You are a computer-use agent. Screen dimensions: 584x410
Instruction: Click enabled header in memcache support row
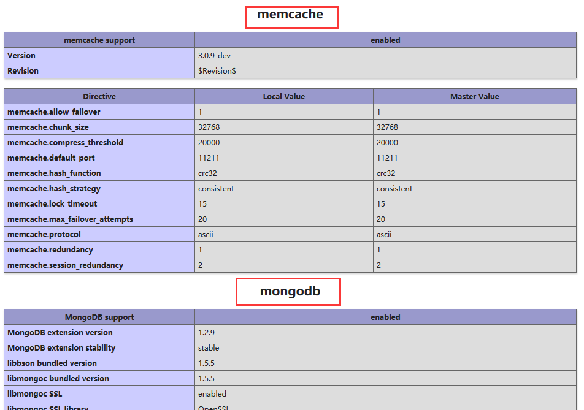click(385, 40)
